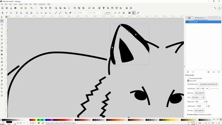This screenshot has height=125, width=222.
Task: Select the Ellipse tool
Action: tap(2, 28)
